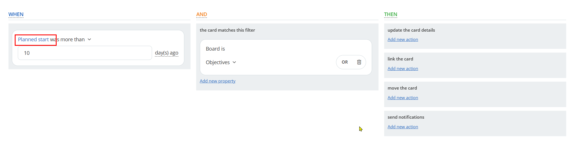Open the THEN section header
Screen dimensions: 573x141
click(x=390, y=14)
